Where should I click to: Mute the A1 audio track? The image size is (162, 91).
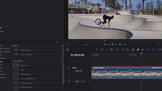click(x=84, y=82)
